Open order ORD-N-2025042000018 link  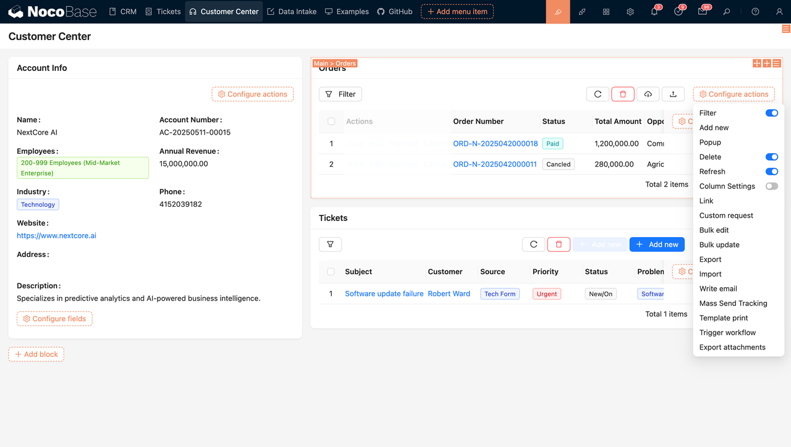496,143
